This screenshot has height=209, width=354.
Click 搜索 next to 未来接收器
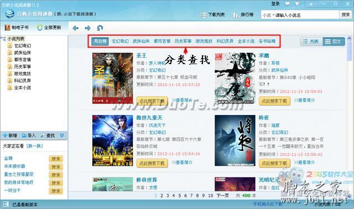pyautogui.click(x=56, y=167)
